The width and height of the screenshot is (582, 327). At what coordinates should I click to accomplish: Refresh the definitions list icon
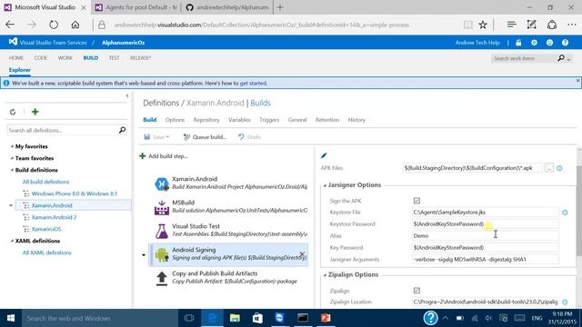(13, 112)
